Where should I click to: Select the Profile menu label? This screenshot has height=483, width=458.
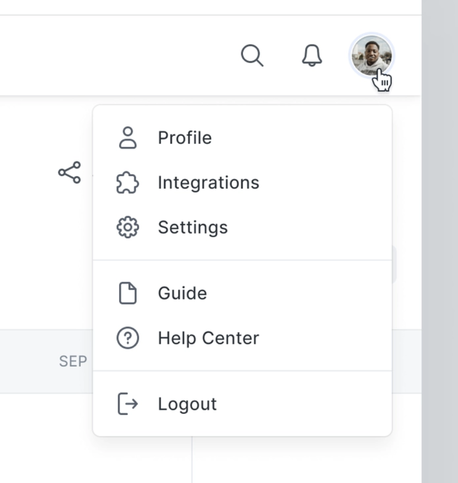(x=185, y=138)
